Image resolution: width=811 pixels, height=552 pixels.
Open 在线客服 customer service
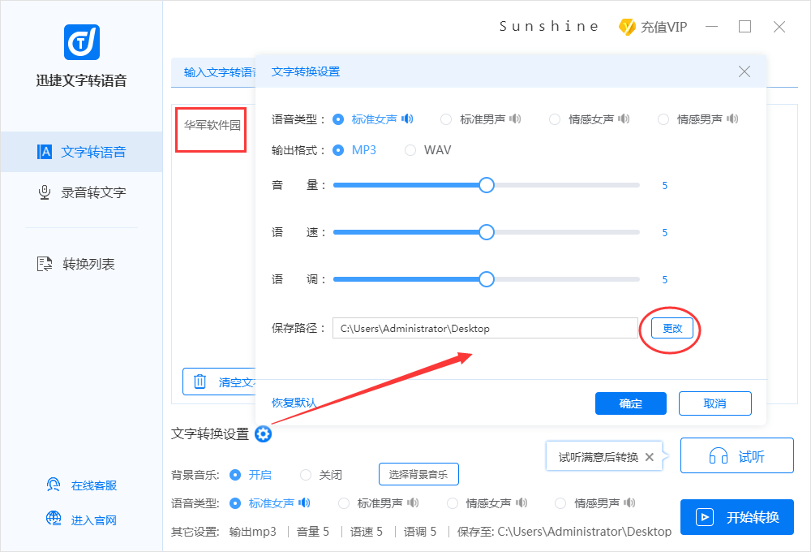[84, 484]
